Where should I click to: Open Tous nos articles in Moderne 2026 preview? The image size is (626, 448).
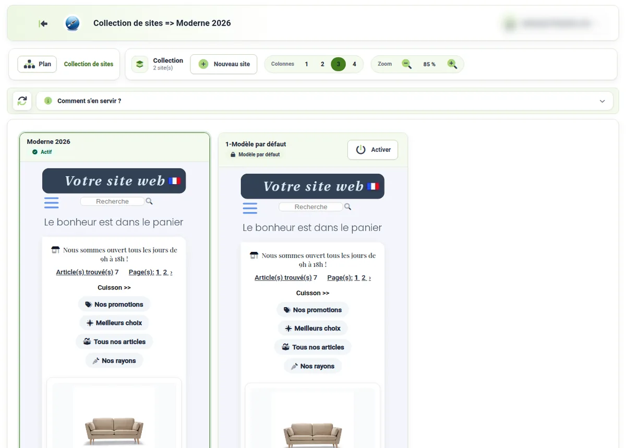tap(114, 342)
